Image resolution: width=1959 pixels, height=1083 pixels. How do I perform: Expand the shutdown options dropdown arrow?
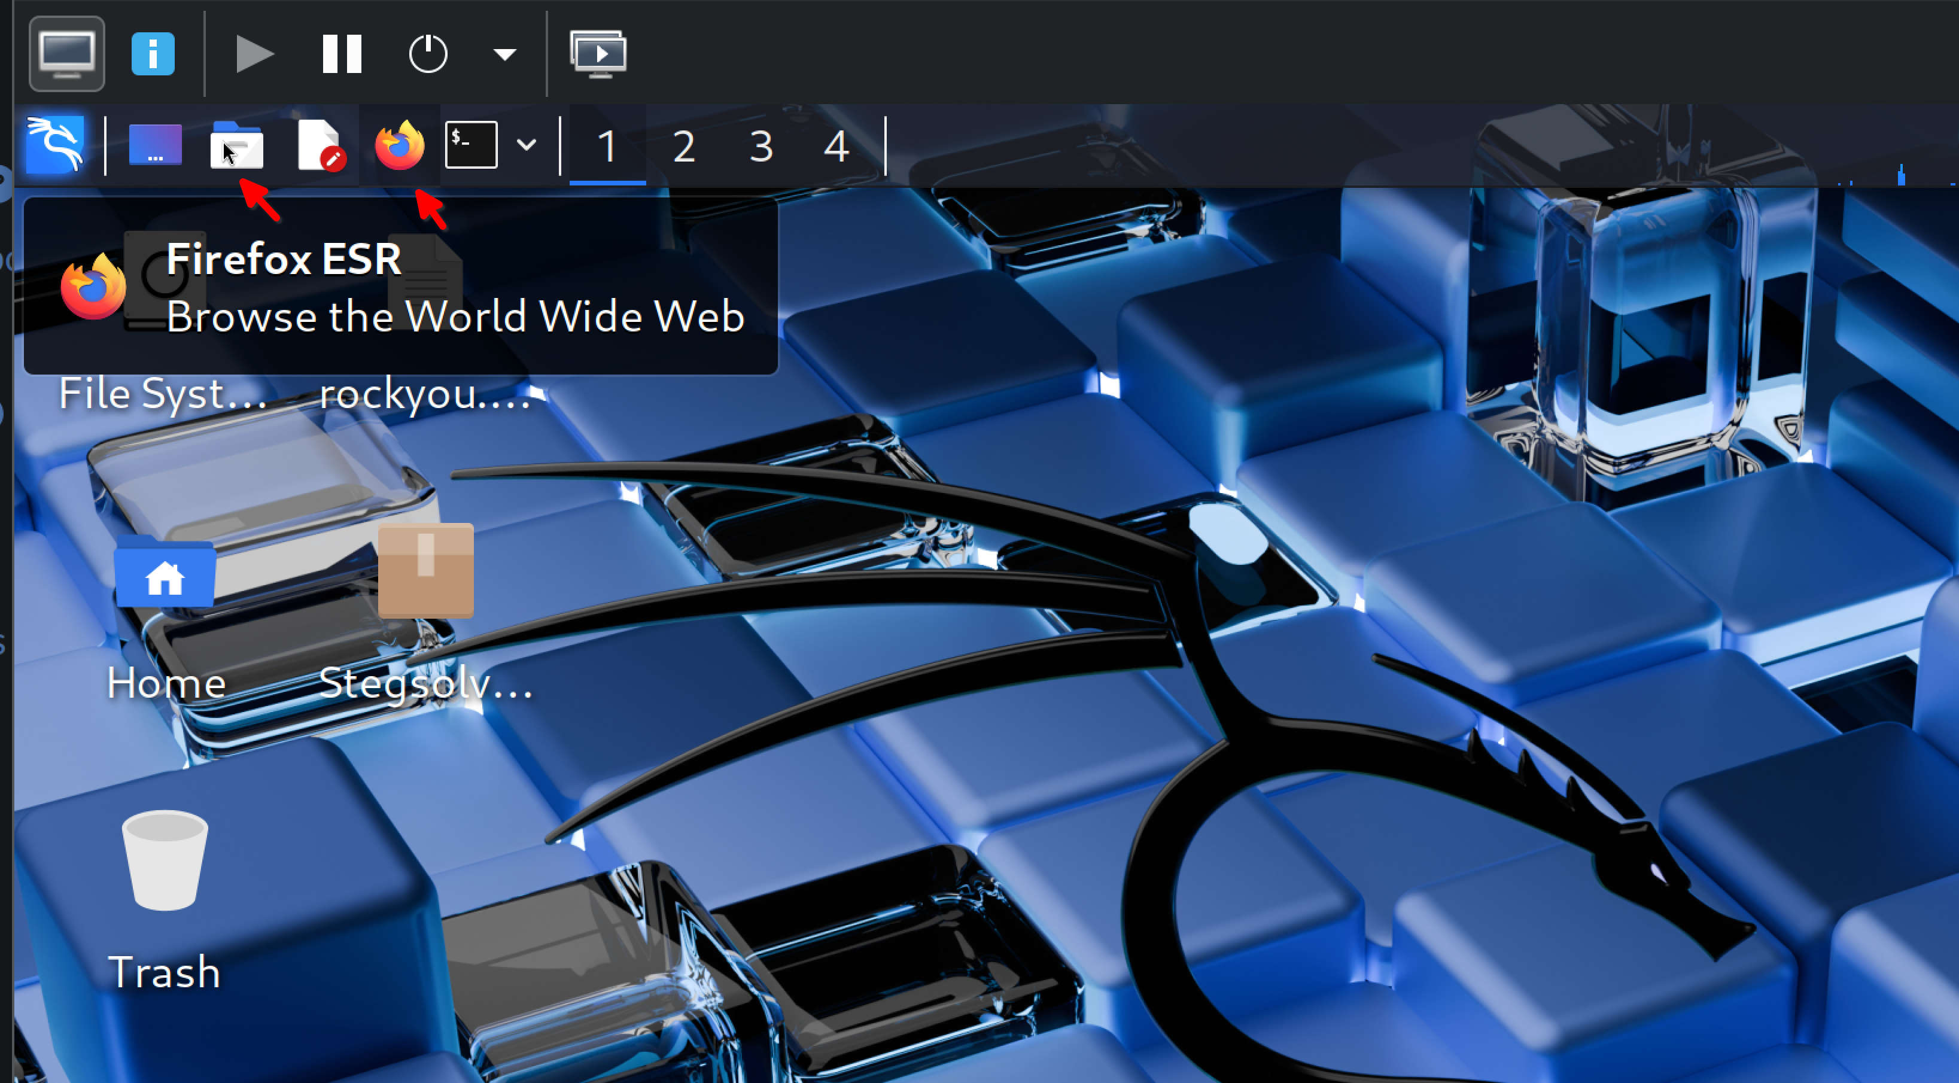504,53
